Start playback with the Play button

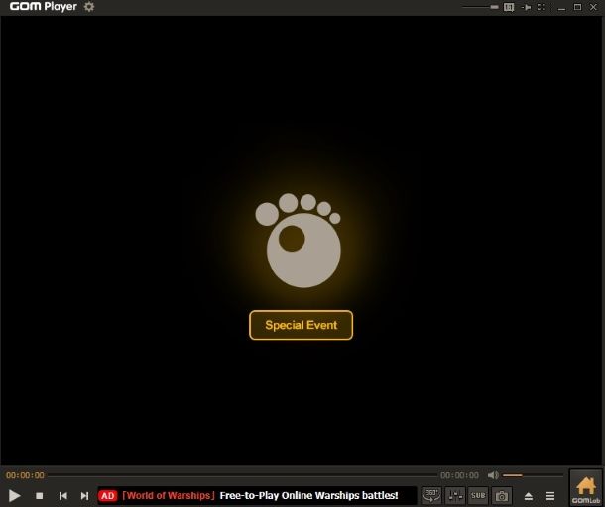tap(14, 495)
